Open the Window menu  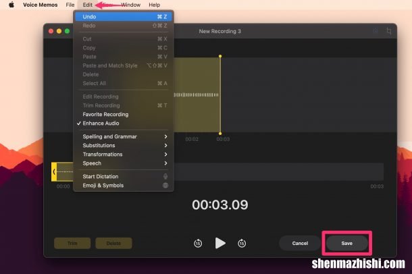pyautogui.click(x=130, y=5)
